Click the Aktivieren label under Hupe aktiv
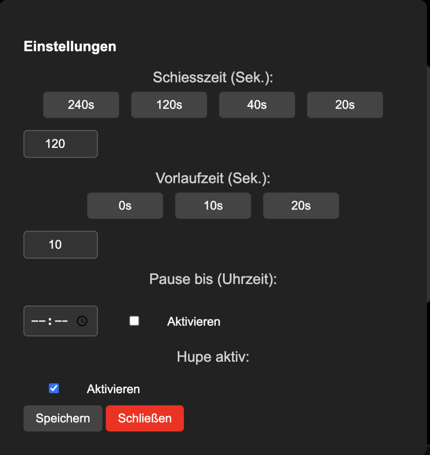 113,389
